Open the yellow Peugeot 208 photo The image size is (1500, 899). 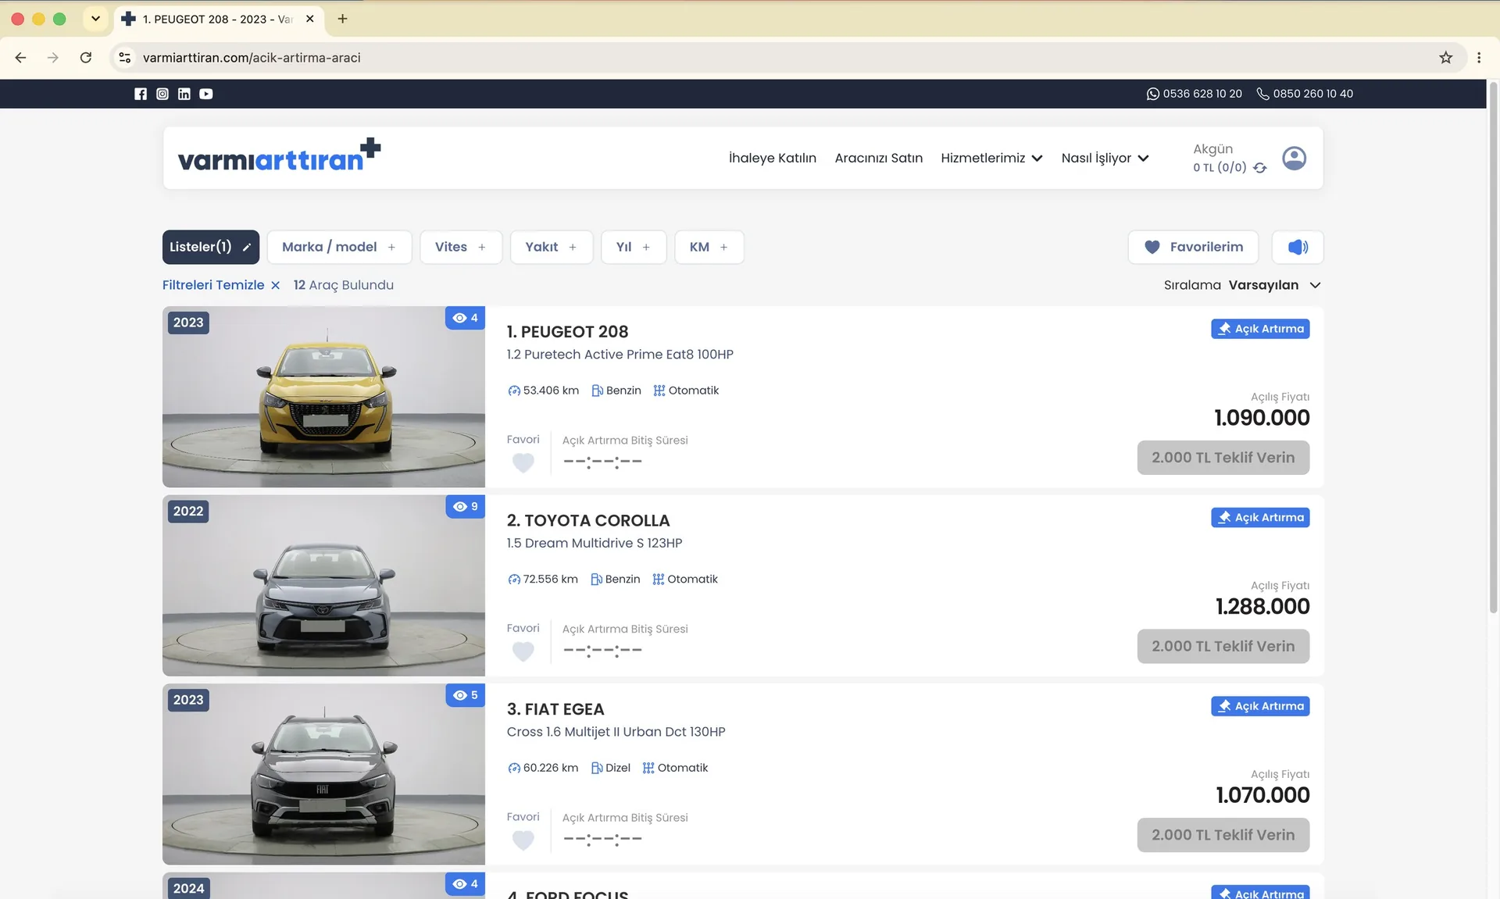point(323,397)
